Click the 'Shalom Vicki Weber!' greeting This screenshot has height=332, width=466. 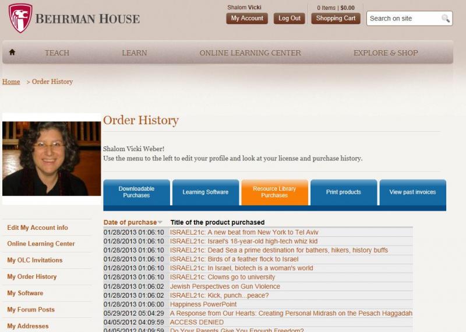[x=133, y=149]
